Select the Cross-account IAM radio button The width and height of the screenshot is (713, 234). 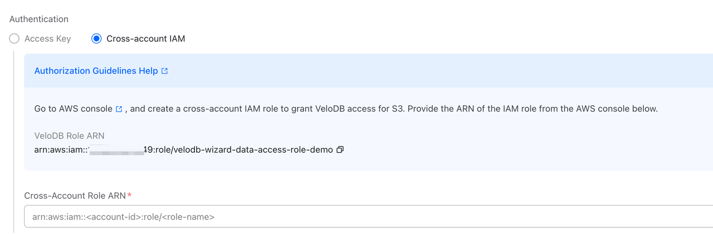point(96,39)
